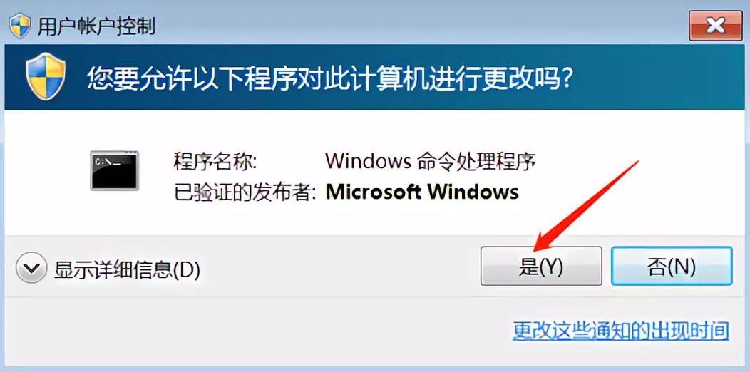750x372 pixels.
Task: Expand 显示详细信息(D) section
Action: pos(108,269)
